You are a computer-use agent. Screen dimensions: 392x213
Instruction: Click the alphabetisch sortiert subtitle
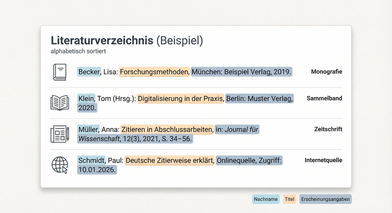[x=78, y=51]
